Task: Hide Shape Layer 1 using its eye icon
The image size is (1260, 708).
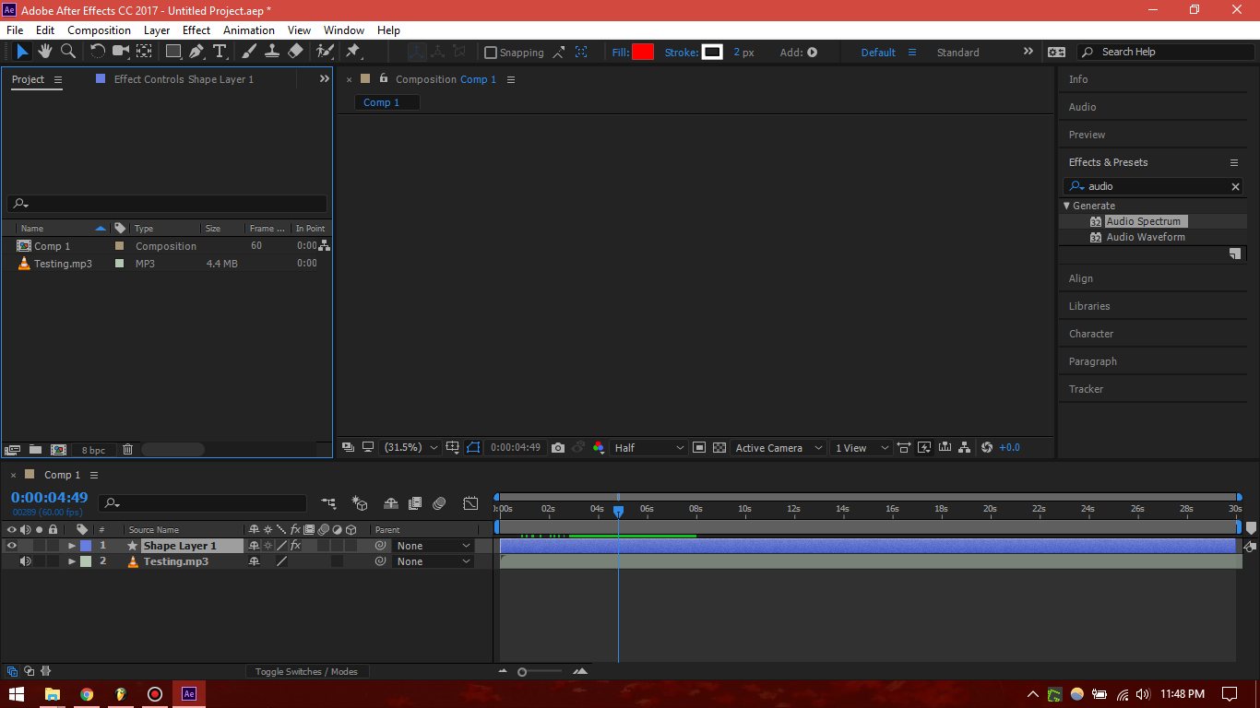Action: click(x=12, y=546)
